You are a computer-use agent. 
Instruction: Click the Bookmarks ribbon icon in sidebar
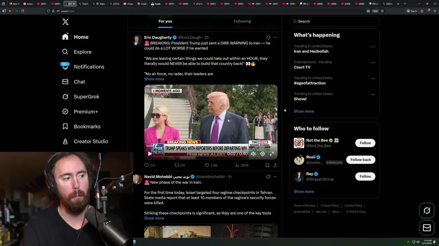click(65, 126)
